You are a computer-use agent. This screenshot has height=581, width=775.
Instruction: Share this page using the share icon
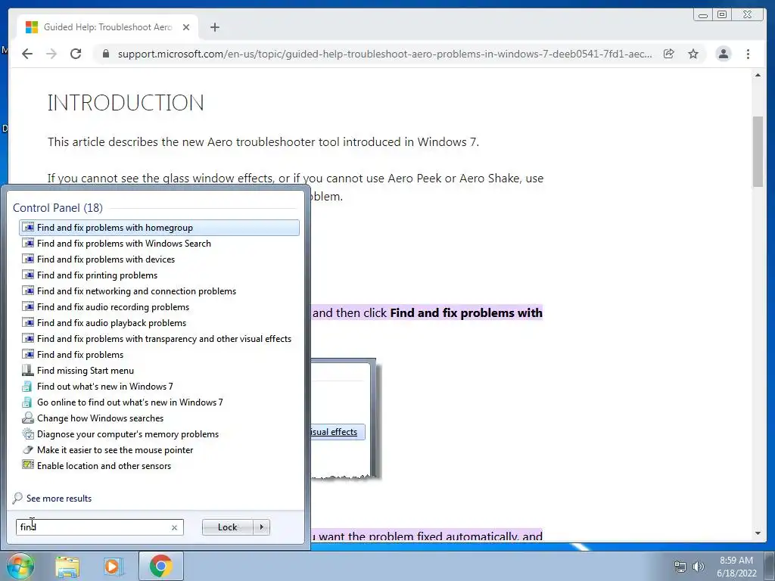point(669,54)
